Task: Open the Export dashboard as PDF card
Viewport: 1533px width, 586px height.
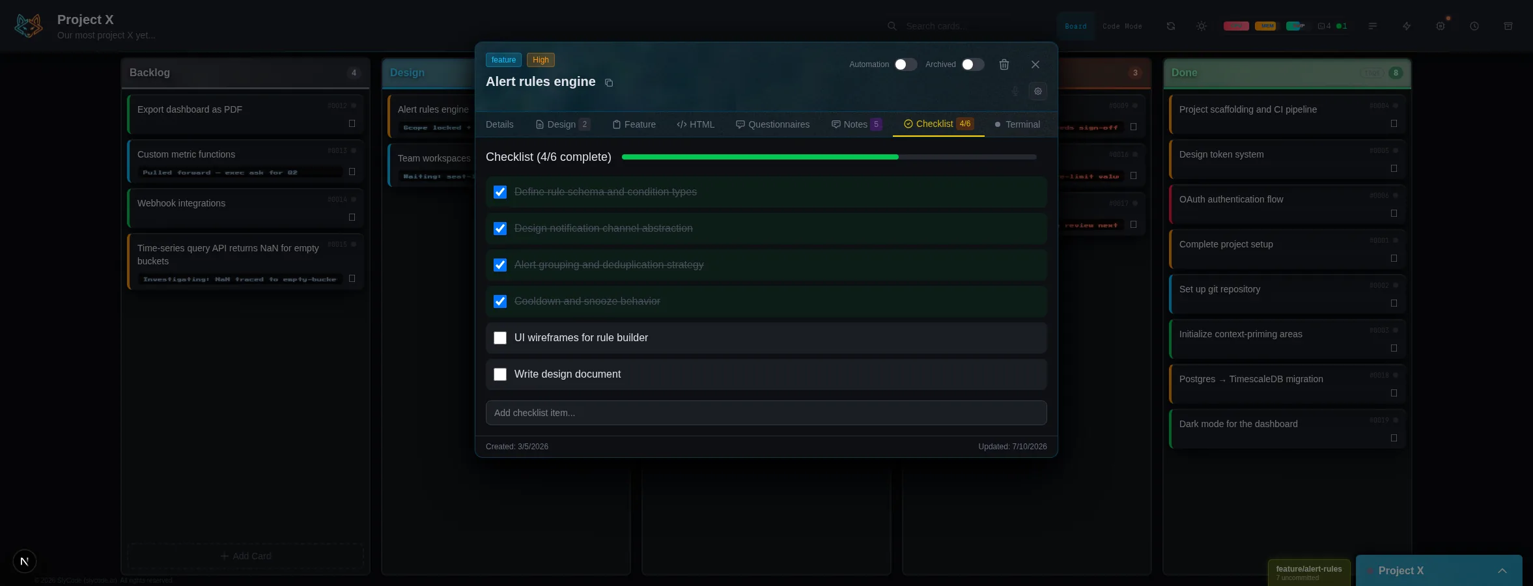Action: click(x=246, y=115)
